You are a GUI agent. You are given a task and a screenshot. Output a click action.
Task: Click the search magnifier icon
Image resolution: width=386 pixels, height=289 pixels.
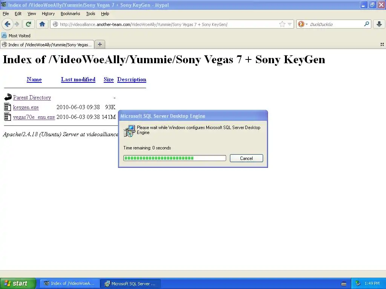click(x=366, y=24)
